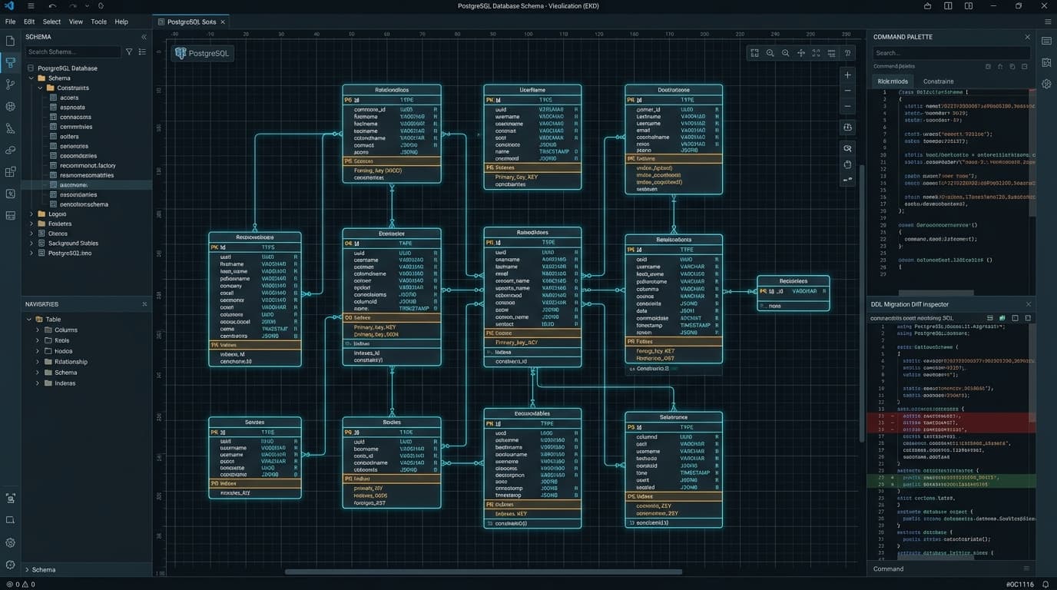Click the Command field at bottom right

coord(952,569)
